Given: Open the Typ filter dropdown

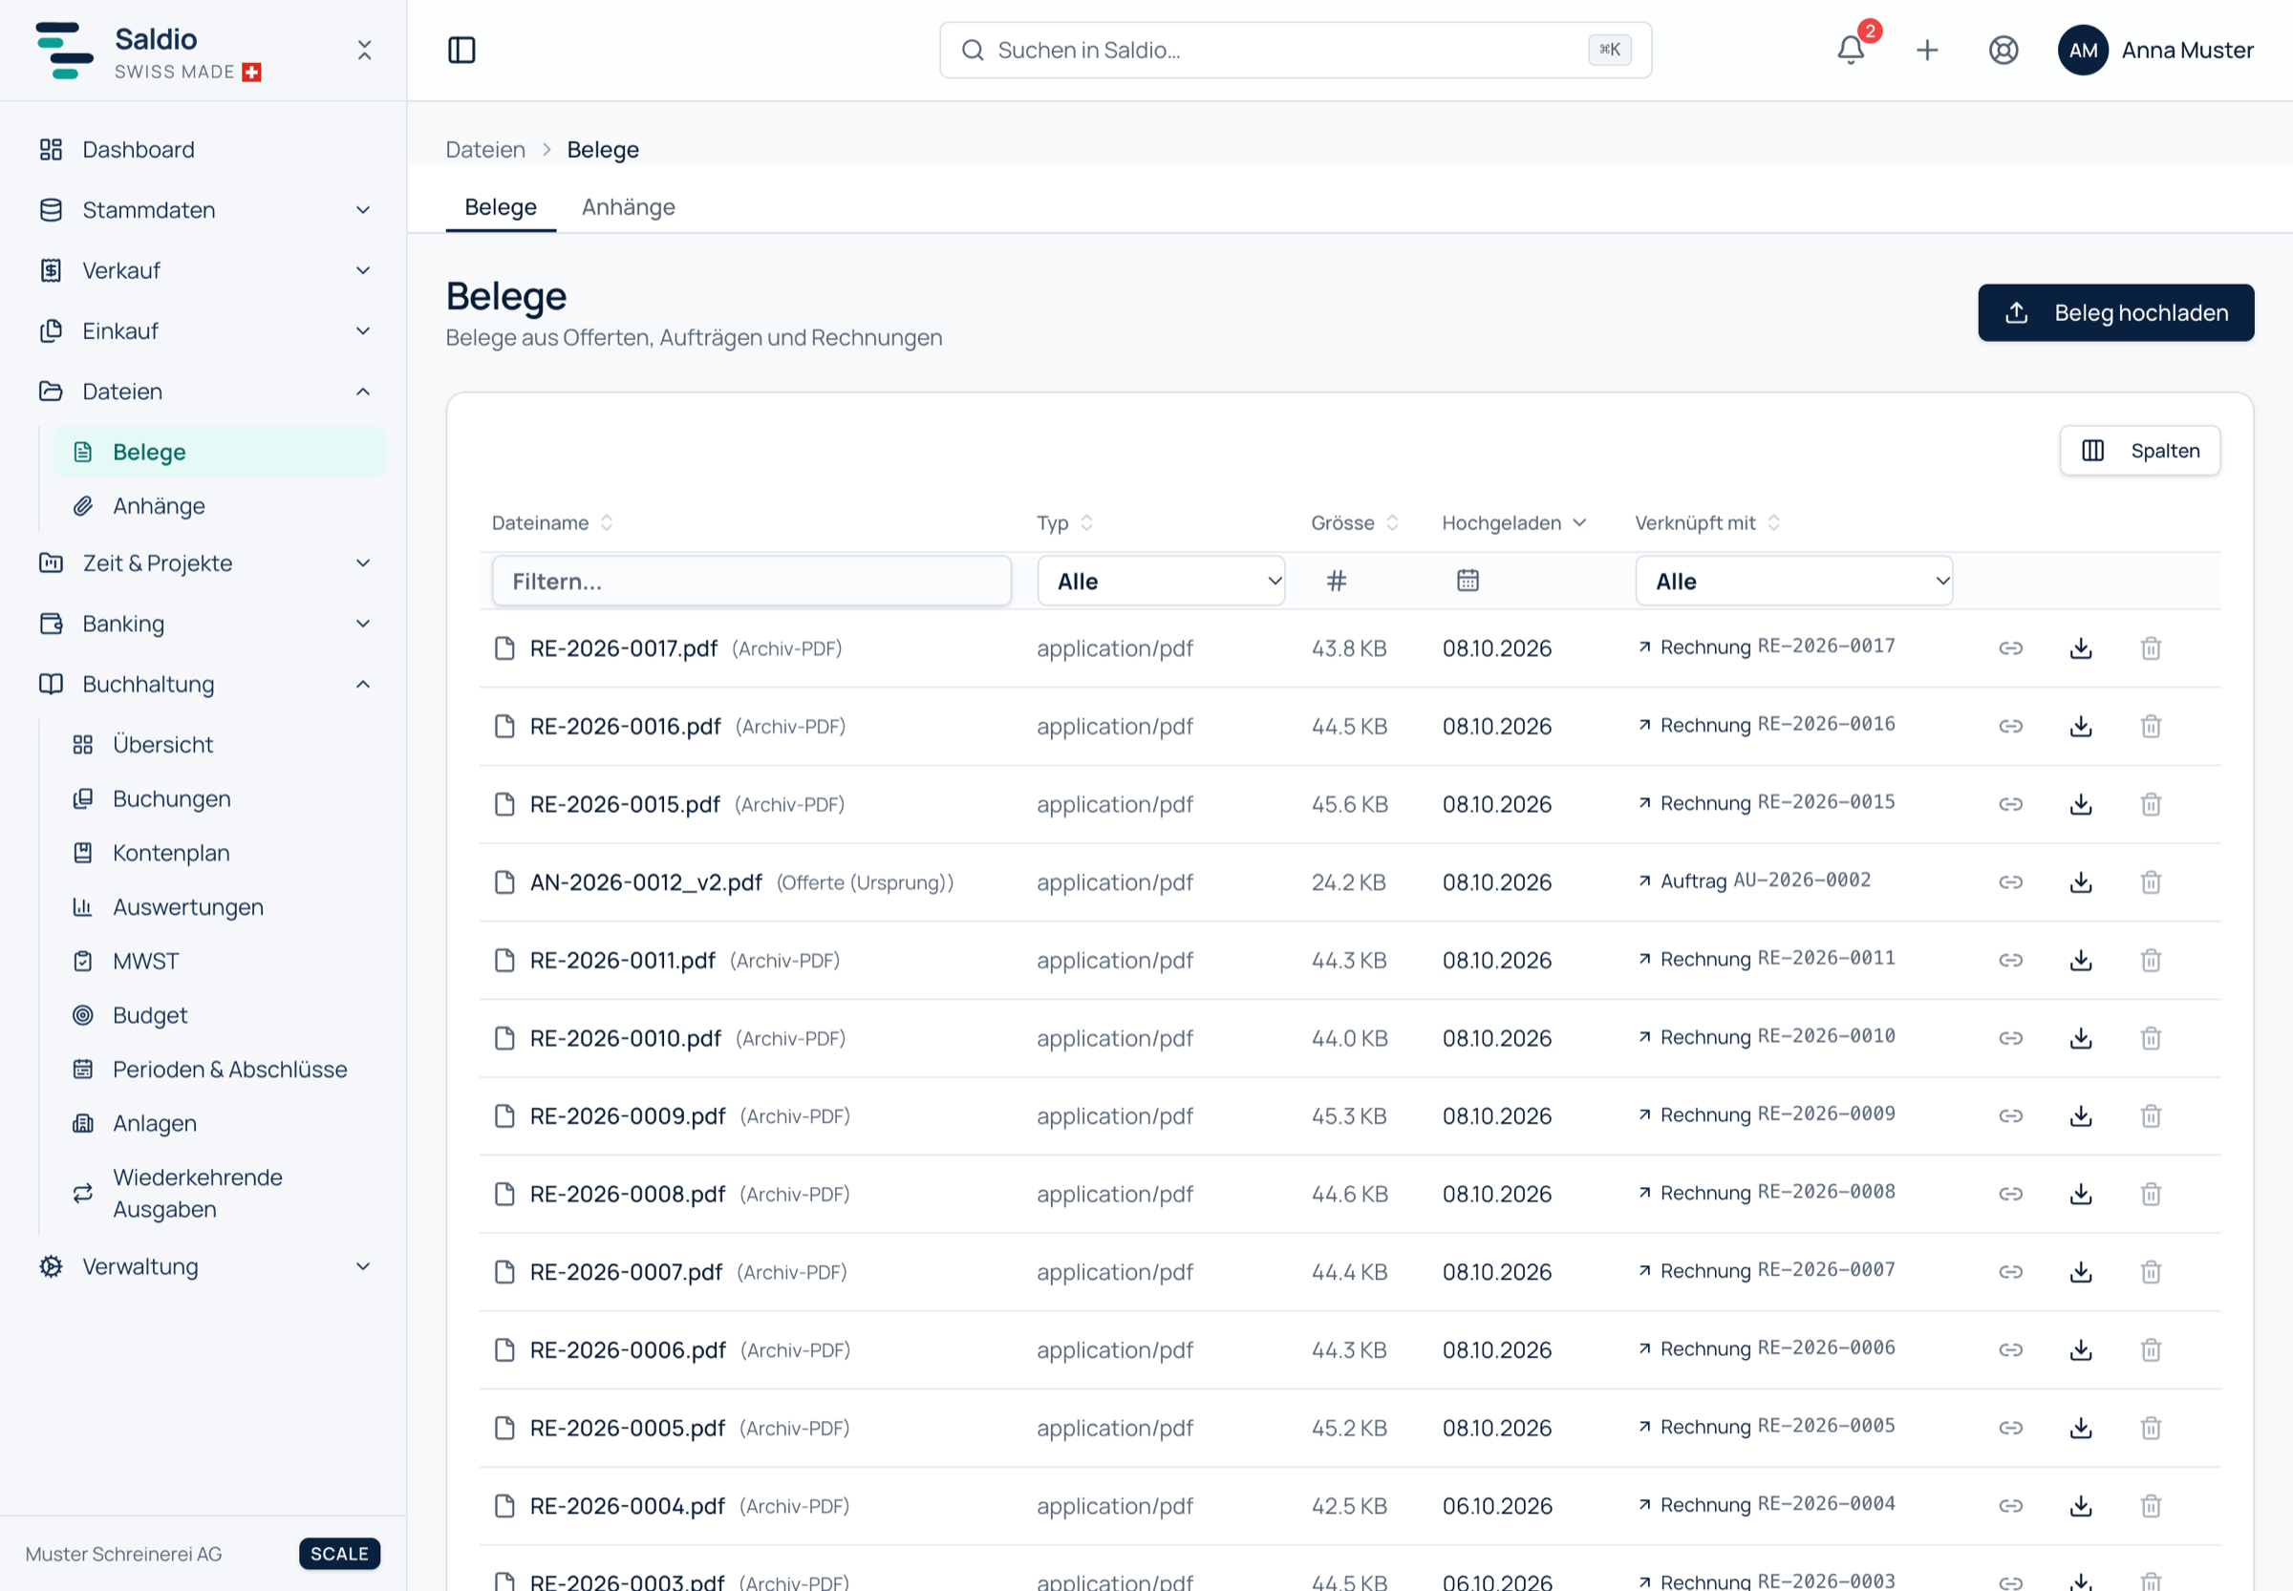Looking at the screenshot, I should click(x=1161, y=582).
